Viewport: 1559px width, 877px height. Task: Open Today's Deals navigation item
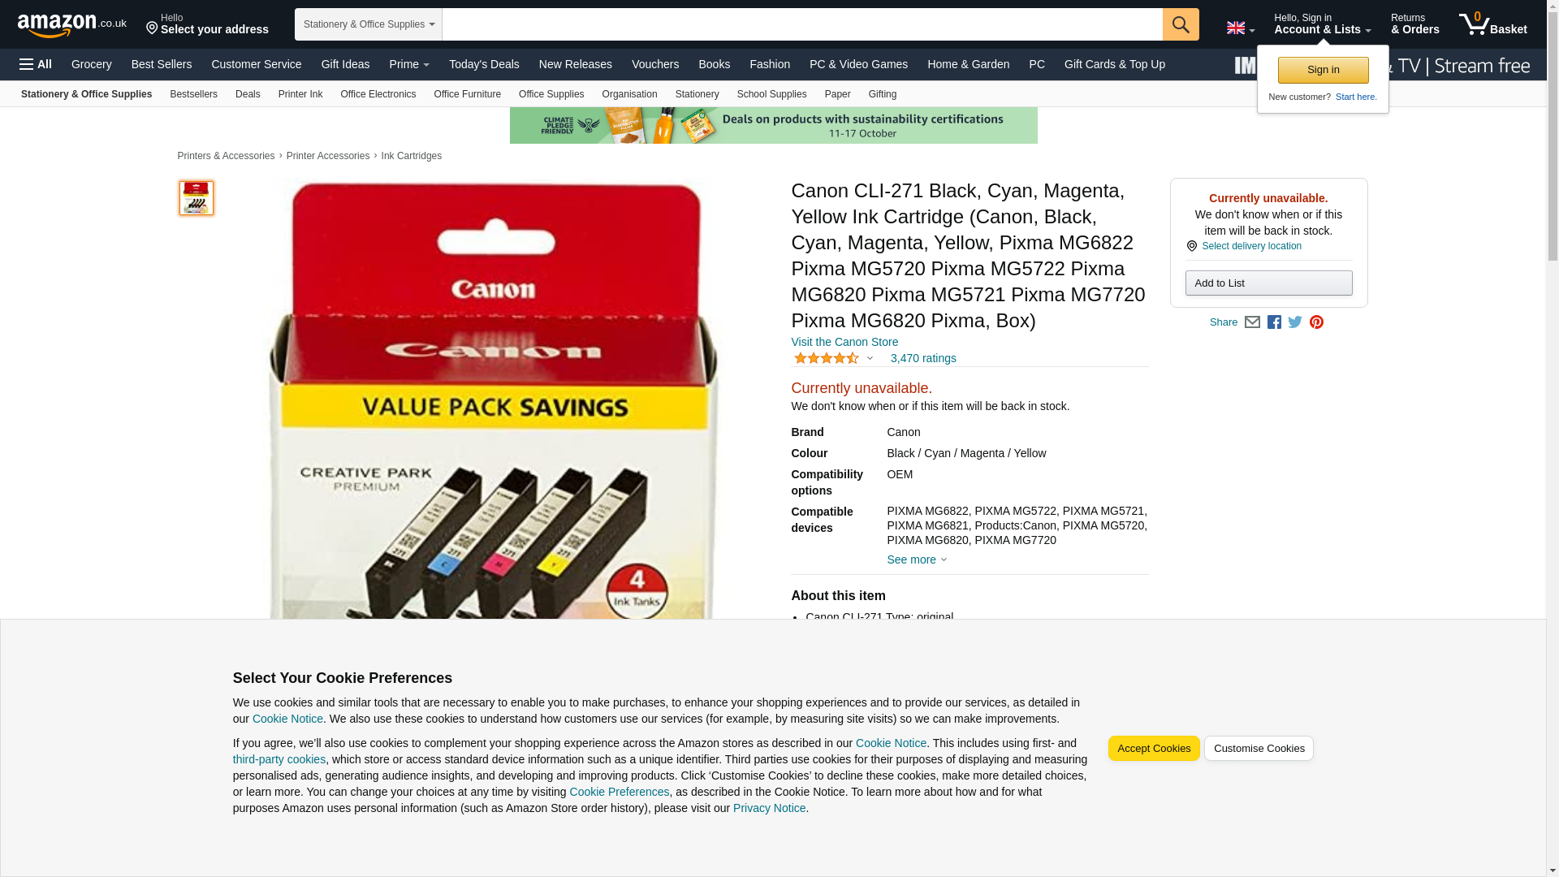(484, 64)
